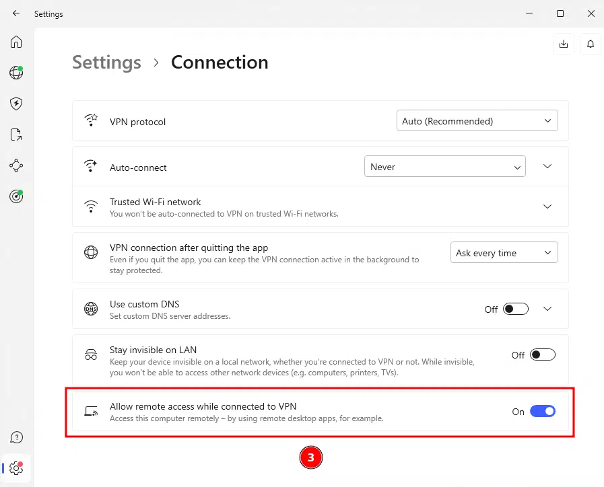Viewport: 604px width, 487px height.
Task: Open the help question mark icon
Action: click(16, 437)
